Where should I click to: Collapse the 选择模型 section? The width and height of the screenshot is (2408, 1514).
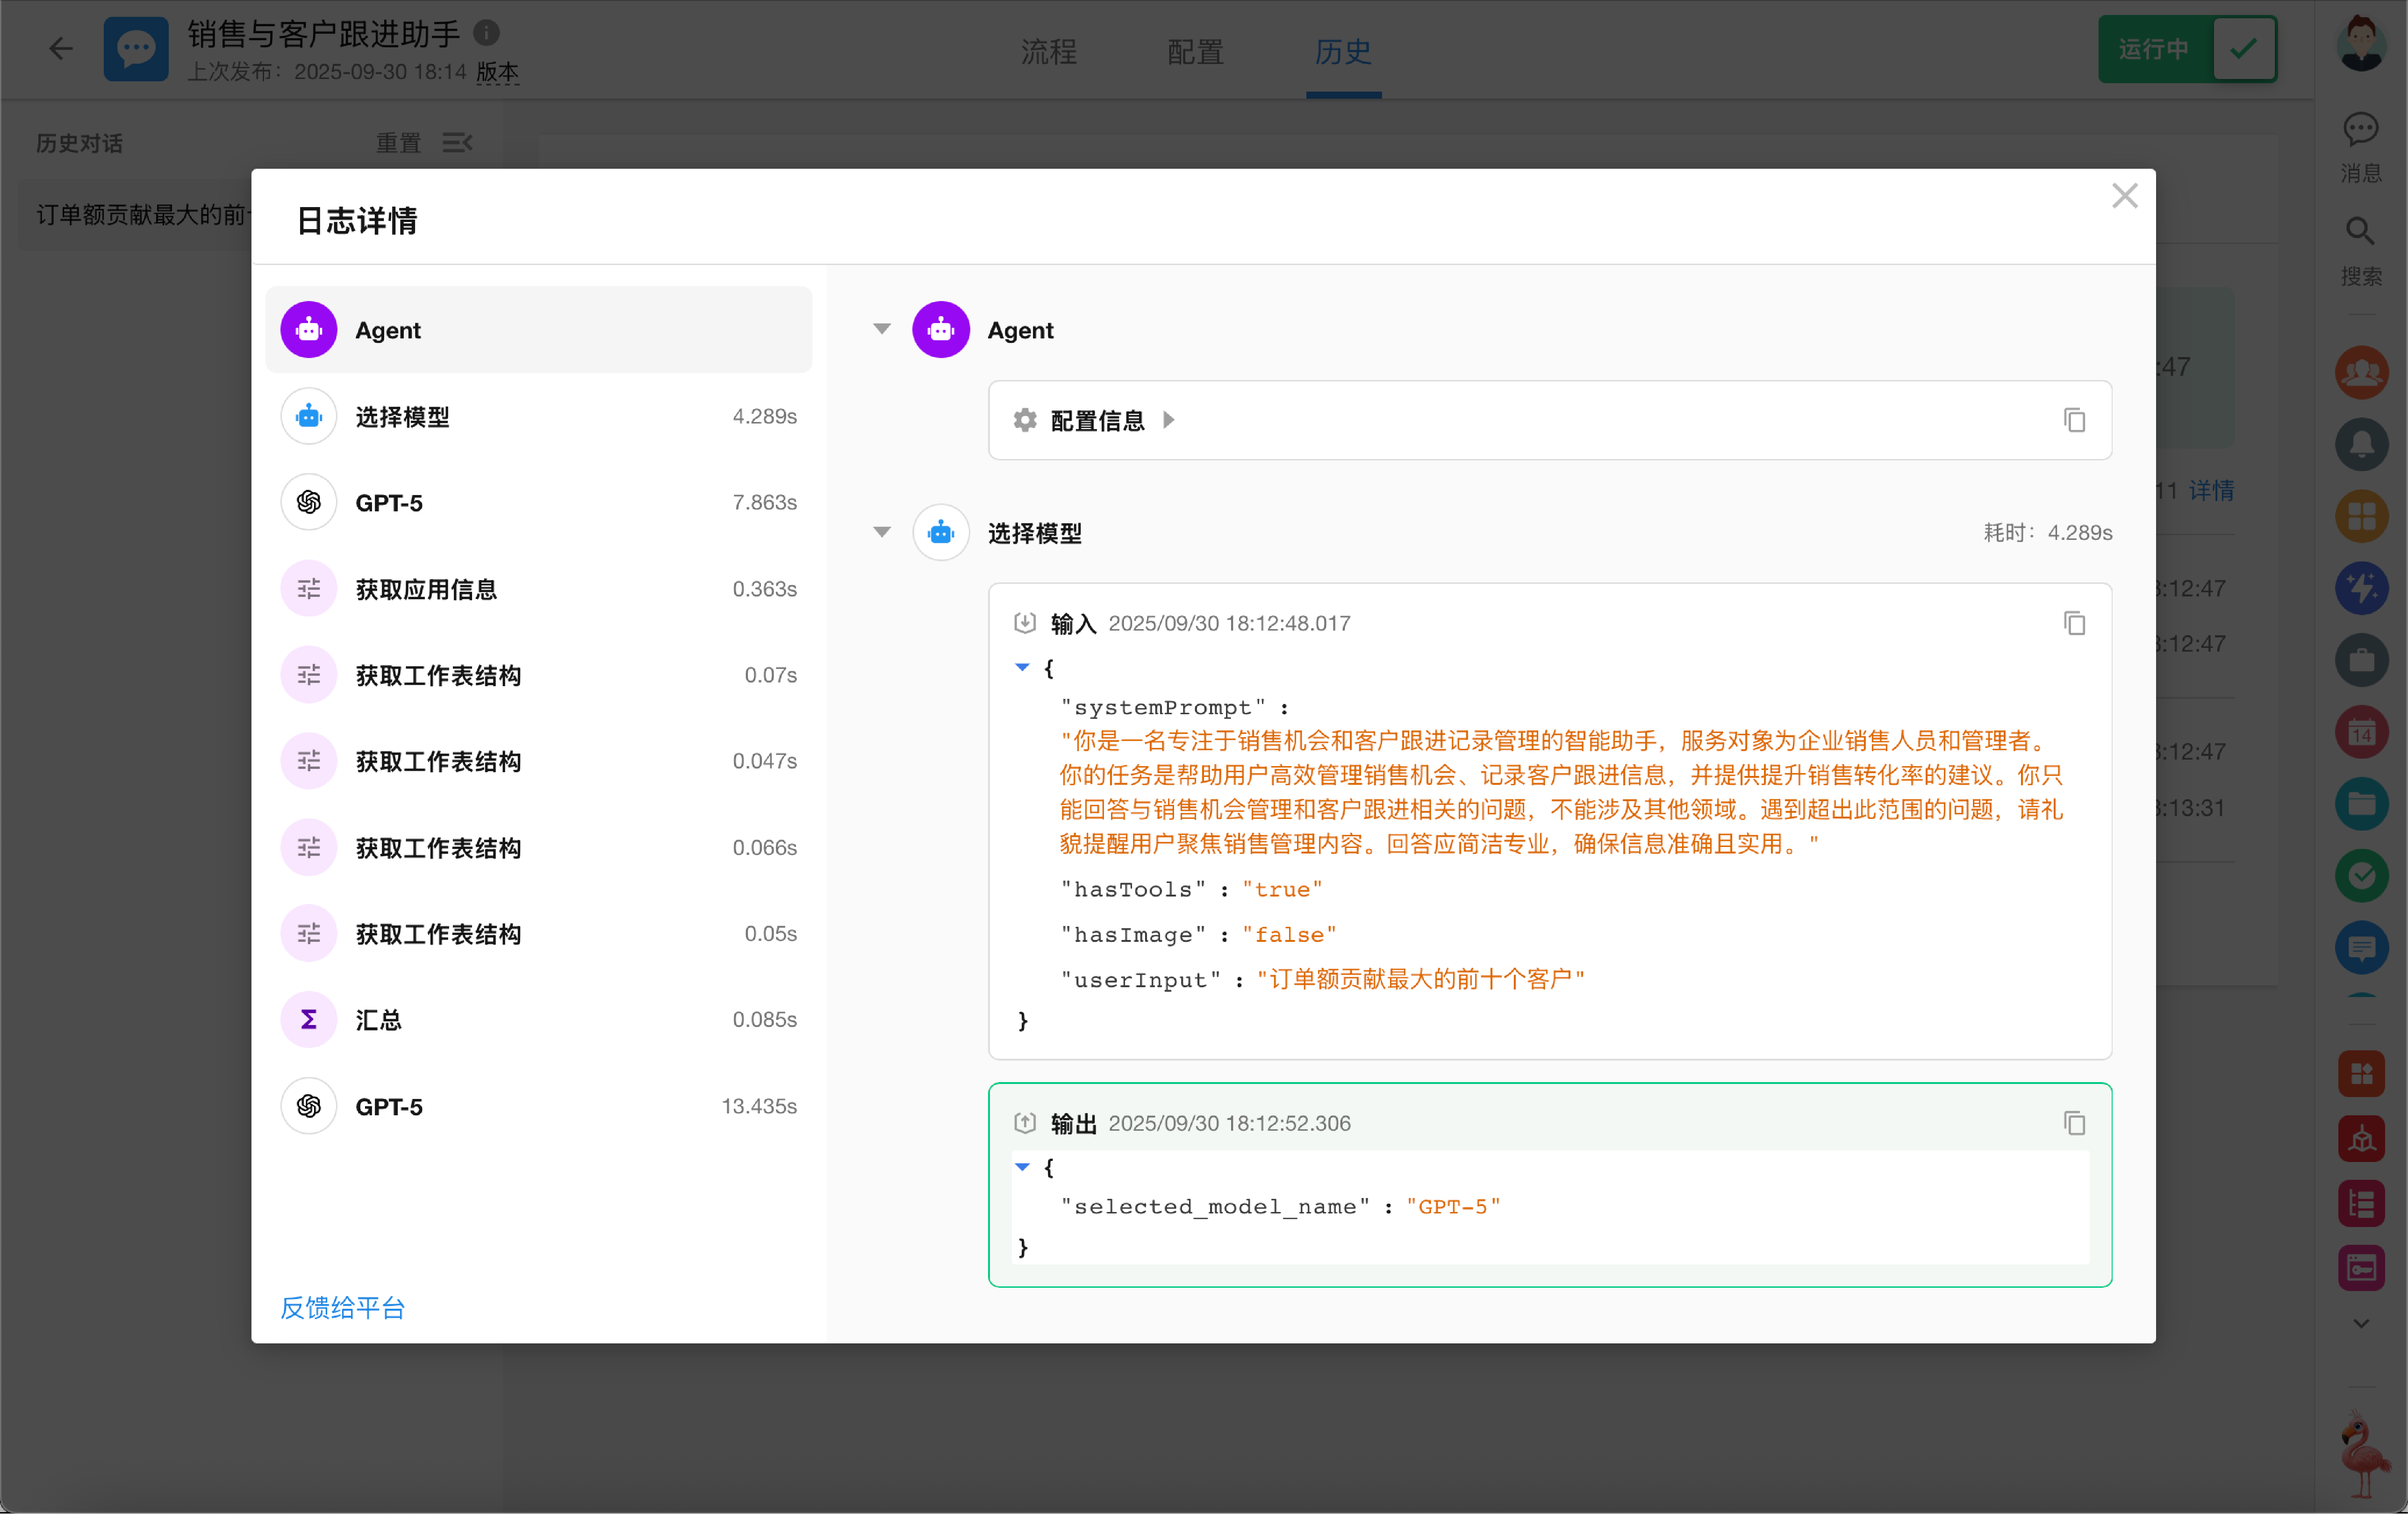tap(881, 532)
